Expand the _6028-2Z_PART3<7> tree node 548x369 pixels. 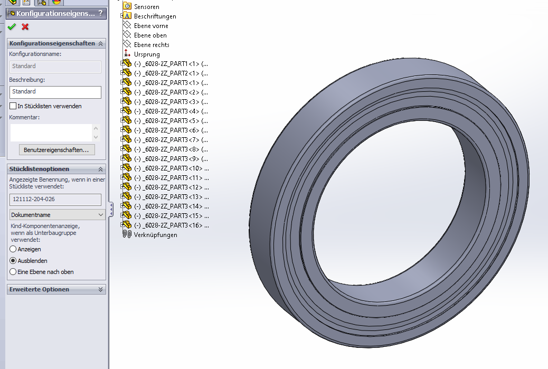point(122,139)
